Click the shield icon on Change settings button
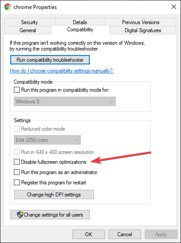This screenshot has height=243, width=181. pyautogui.click(x=20, y=215)
